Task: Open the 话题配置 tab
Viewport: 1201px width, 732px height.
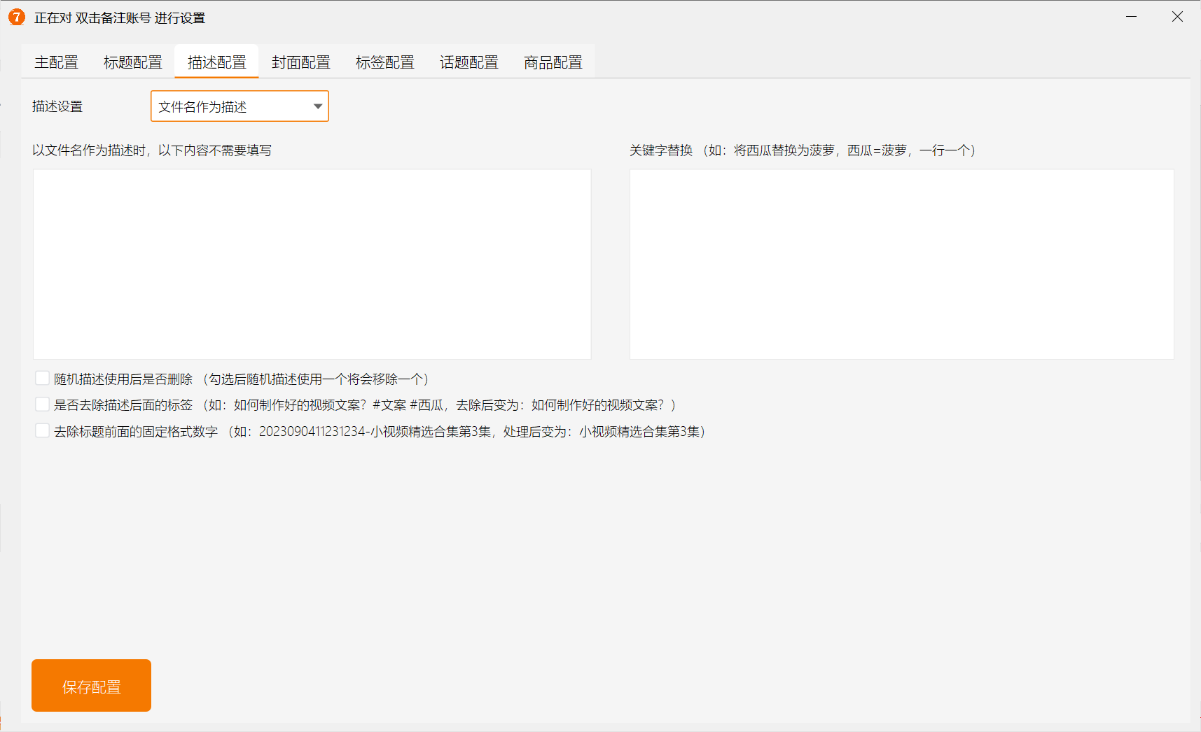Action: 468,62
